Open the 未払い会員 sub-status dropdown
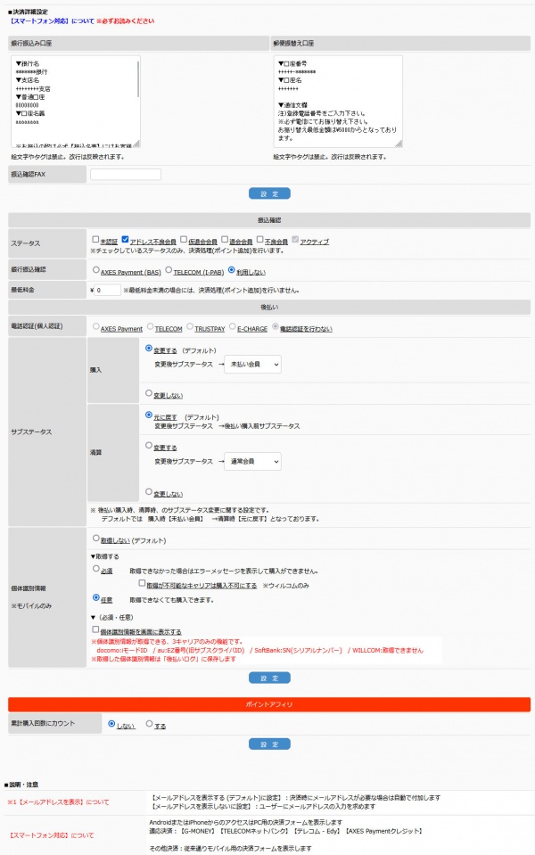Screen dimensions: 535x855 (252, 364)
